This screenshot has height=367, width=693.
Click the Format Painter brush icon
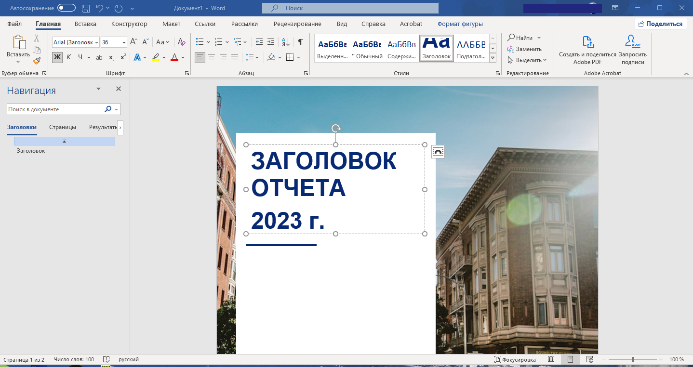pos(37,61)
